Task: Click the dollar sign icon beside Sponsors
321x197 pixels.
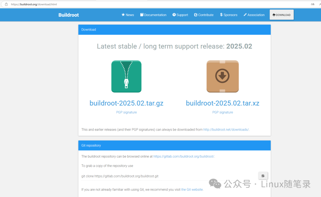Action: click(221, 15)
